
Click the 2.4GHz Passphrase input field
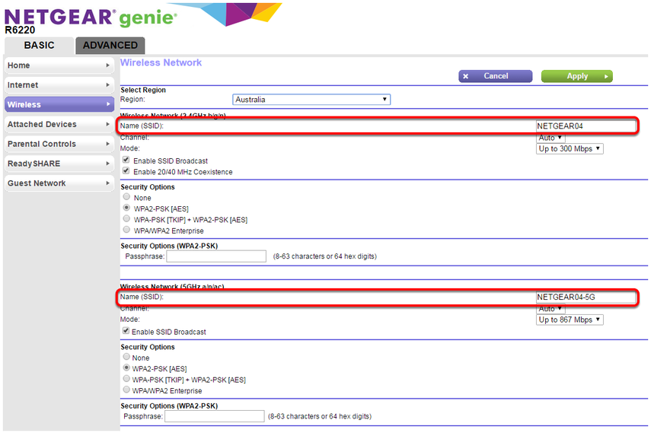216,256
